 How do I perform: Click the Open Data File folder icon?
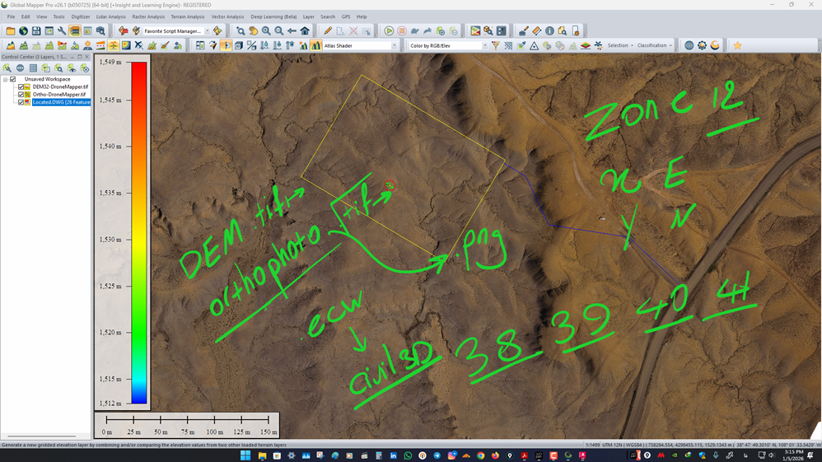[11, 31]
